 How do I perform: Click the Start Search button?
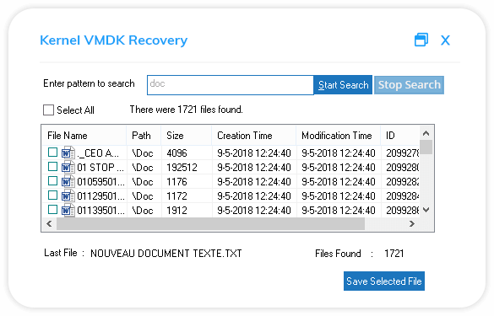tap(343, 85)
